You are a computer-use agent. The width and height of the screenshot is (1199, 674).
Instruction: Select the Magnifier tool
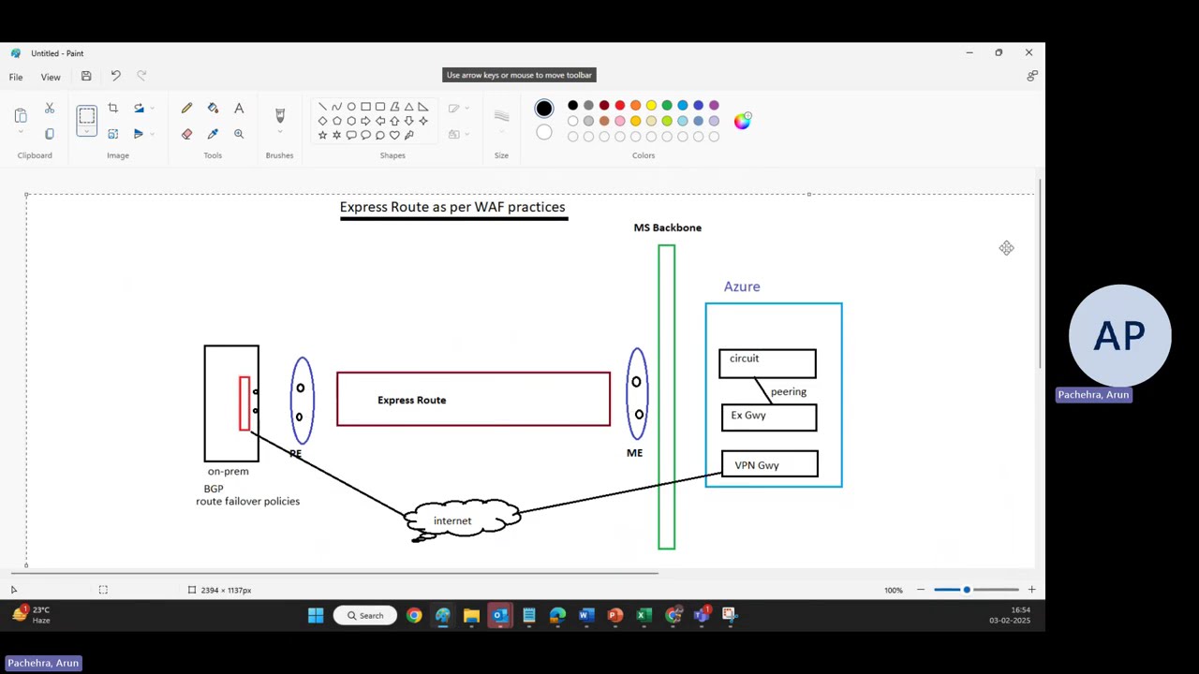239,134
